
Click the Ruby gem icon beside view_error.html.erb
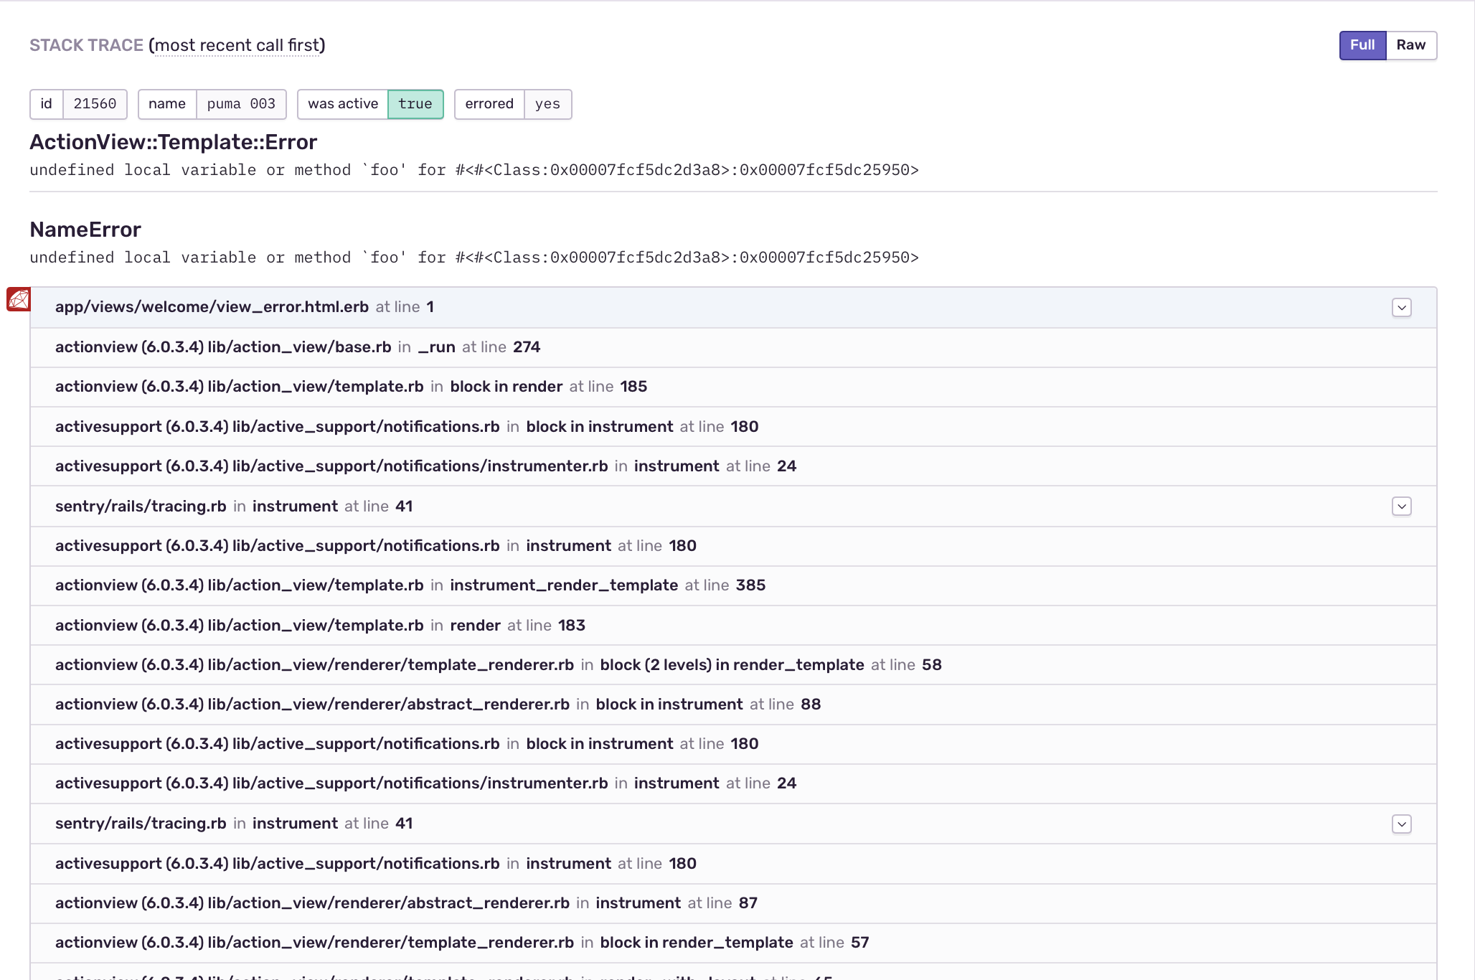pyautogui.click(x=18, y=299)
